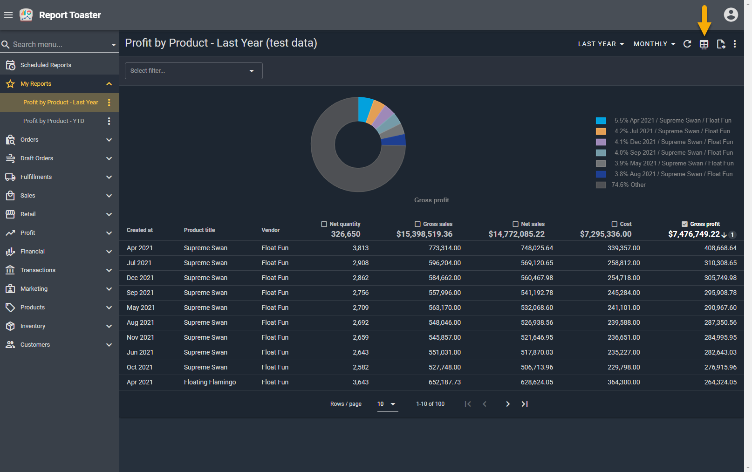Open the report's vertical more-options menu
Image resolution: width=752 pixels, height=472 pixels.
pos(735,44)
